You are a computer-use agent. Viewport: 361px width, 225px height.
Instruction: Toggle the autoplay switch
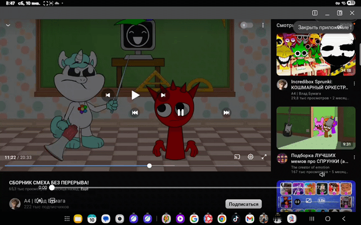245,25
